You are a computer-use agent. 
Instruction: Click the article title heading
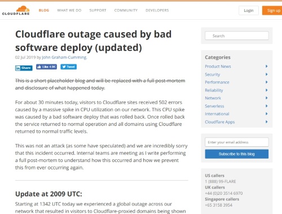pyautogui.click(x=94, y=41)
